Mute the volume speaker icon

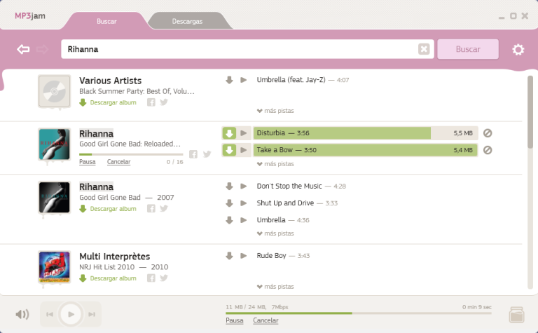pos(22,314)
